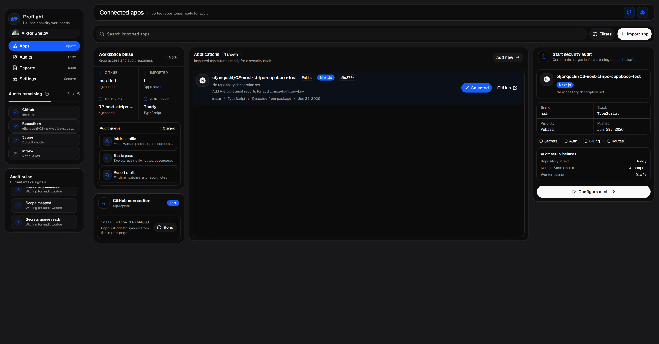Open the Apps section in sidebar
This screenshot has height=344, width=659.
pos(44,46)
